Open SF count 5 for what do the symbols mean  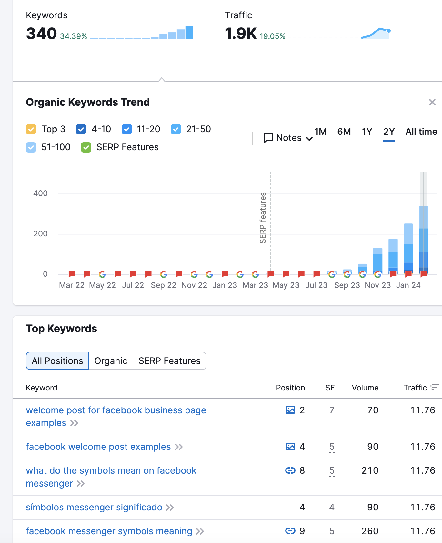332,471
